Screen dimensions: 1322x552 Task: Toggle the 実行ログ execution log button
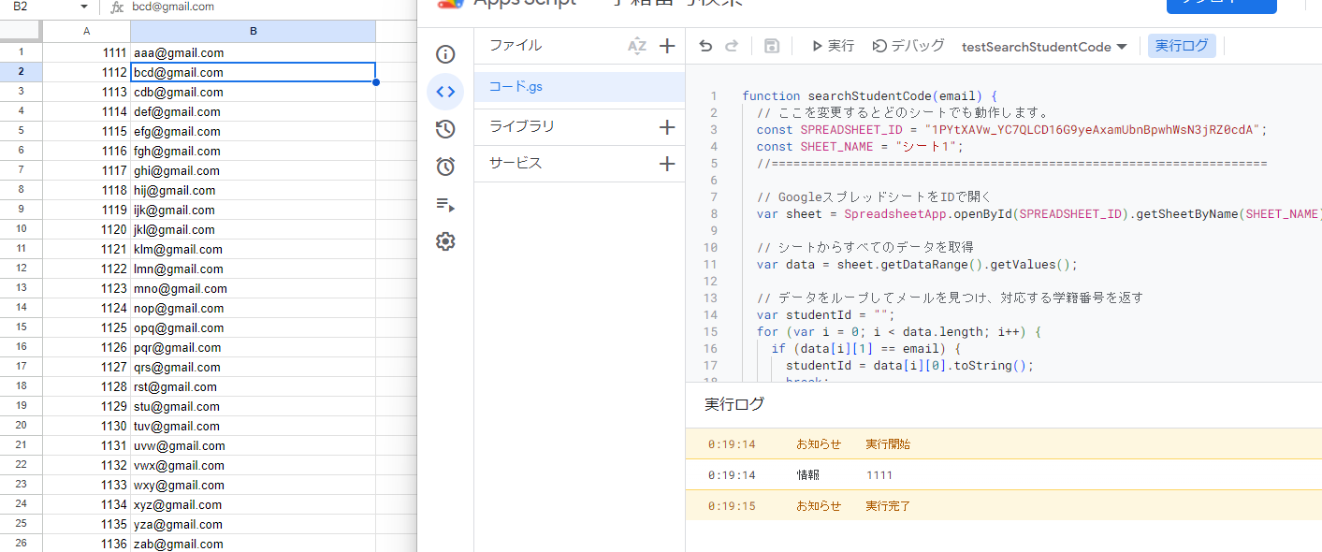1182,46
